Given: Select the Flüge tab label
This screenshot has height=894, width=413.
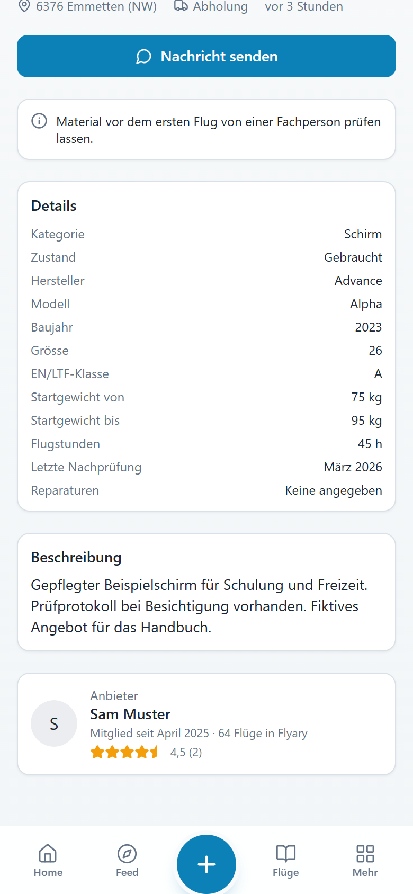Looking at the screenshot, I should (x=286, y=872).
